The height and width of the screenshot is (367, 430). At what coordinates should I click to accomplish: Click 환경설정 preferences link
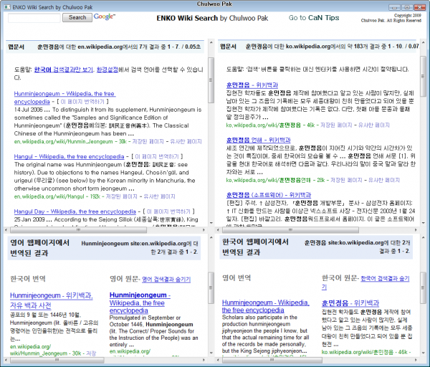point(107,70)
